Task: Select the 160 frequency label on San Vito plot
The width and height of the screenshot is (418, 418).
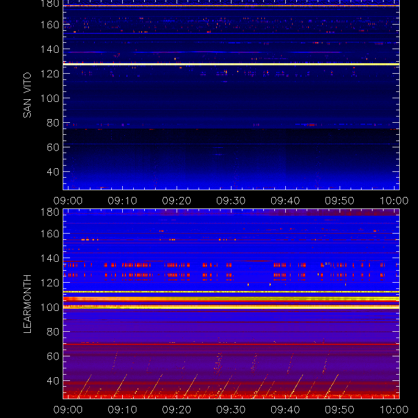Action: [x=50, y=25]
